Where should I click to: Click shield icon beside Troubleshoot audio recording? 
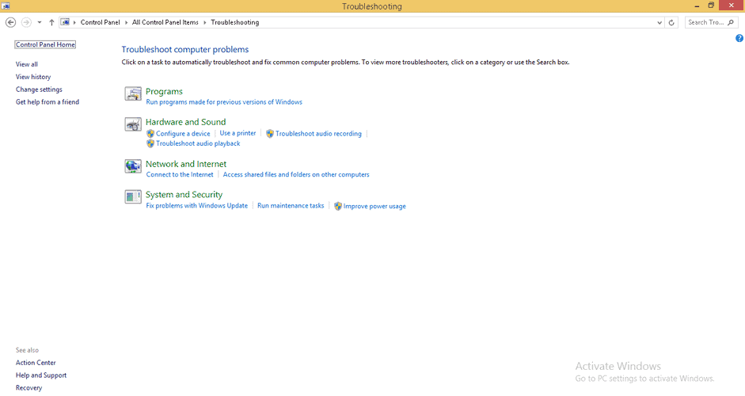270,134
